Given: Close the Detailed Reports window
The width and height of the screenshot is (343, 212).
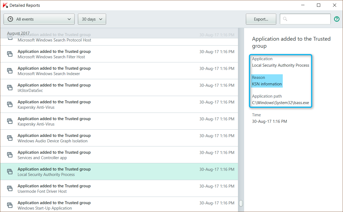Looking at the screenshot, I should 335,5.
